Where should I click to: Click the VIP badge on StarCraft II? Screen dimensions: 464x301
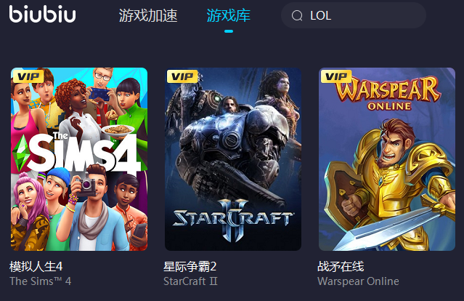pos(182,76)
